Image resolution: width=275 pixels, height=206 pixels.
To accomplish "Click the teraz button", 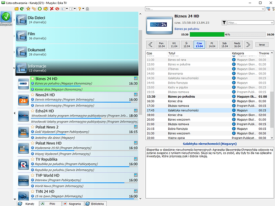I will pyautogui.click(x=262, y=45).
